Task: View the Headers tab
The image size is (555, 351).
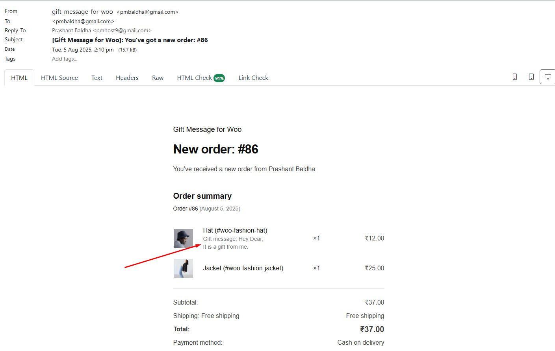Action: click(x=127, y=78)
